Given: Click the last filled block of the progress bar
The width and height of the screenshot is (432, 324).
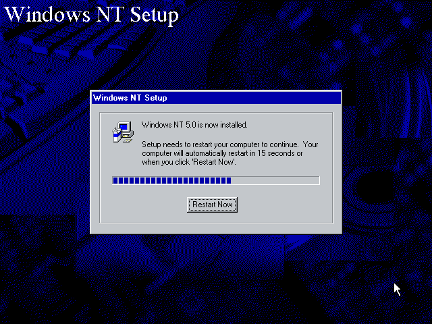Looking at the screenshot, I should coord(229,180).
